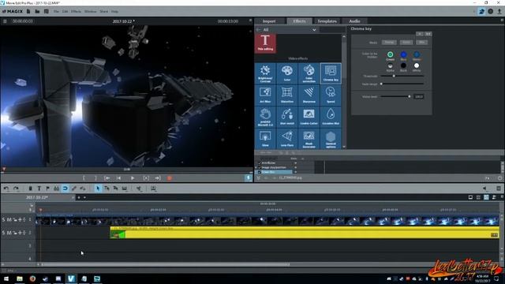Open the Color correction effect tile
This screenshot has height=284, width=505.
coord(309,73)
